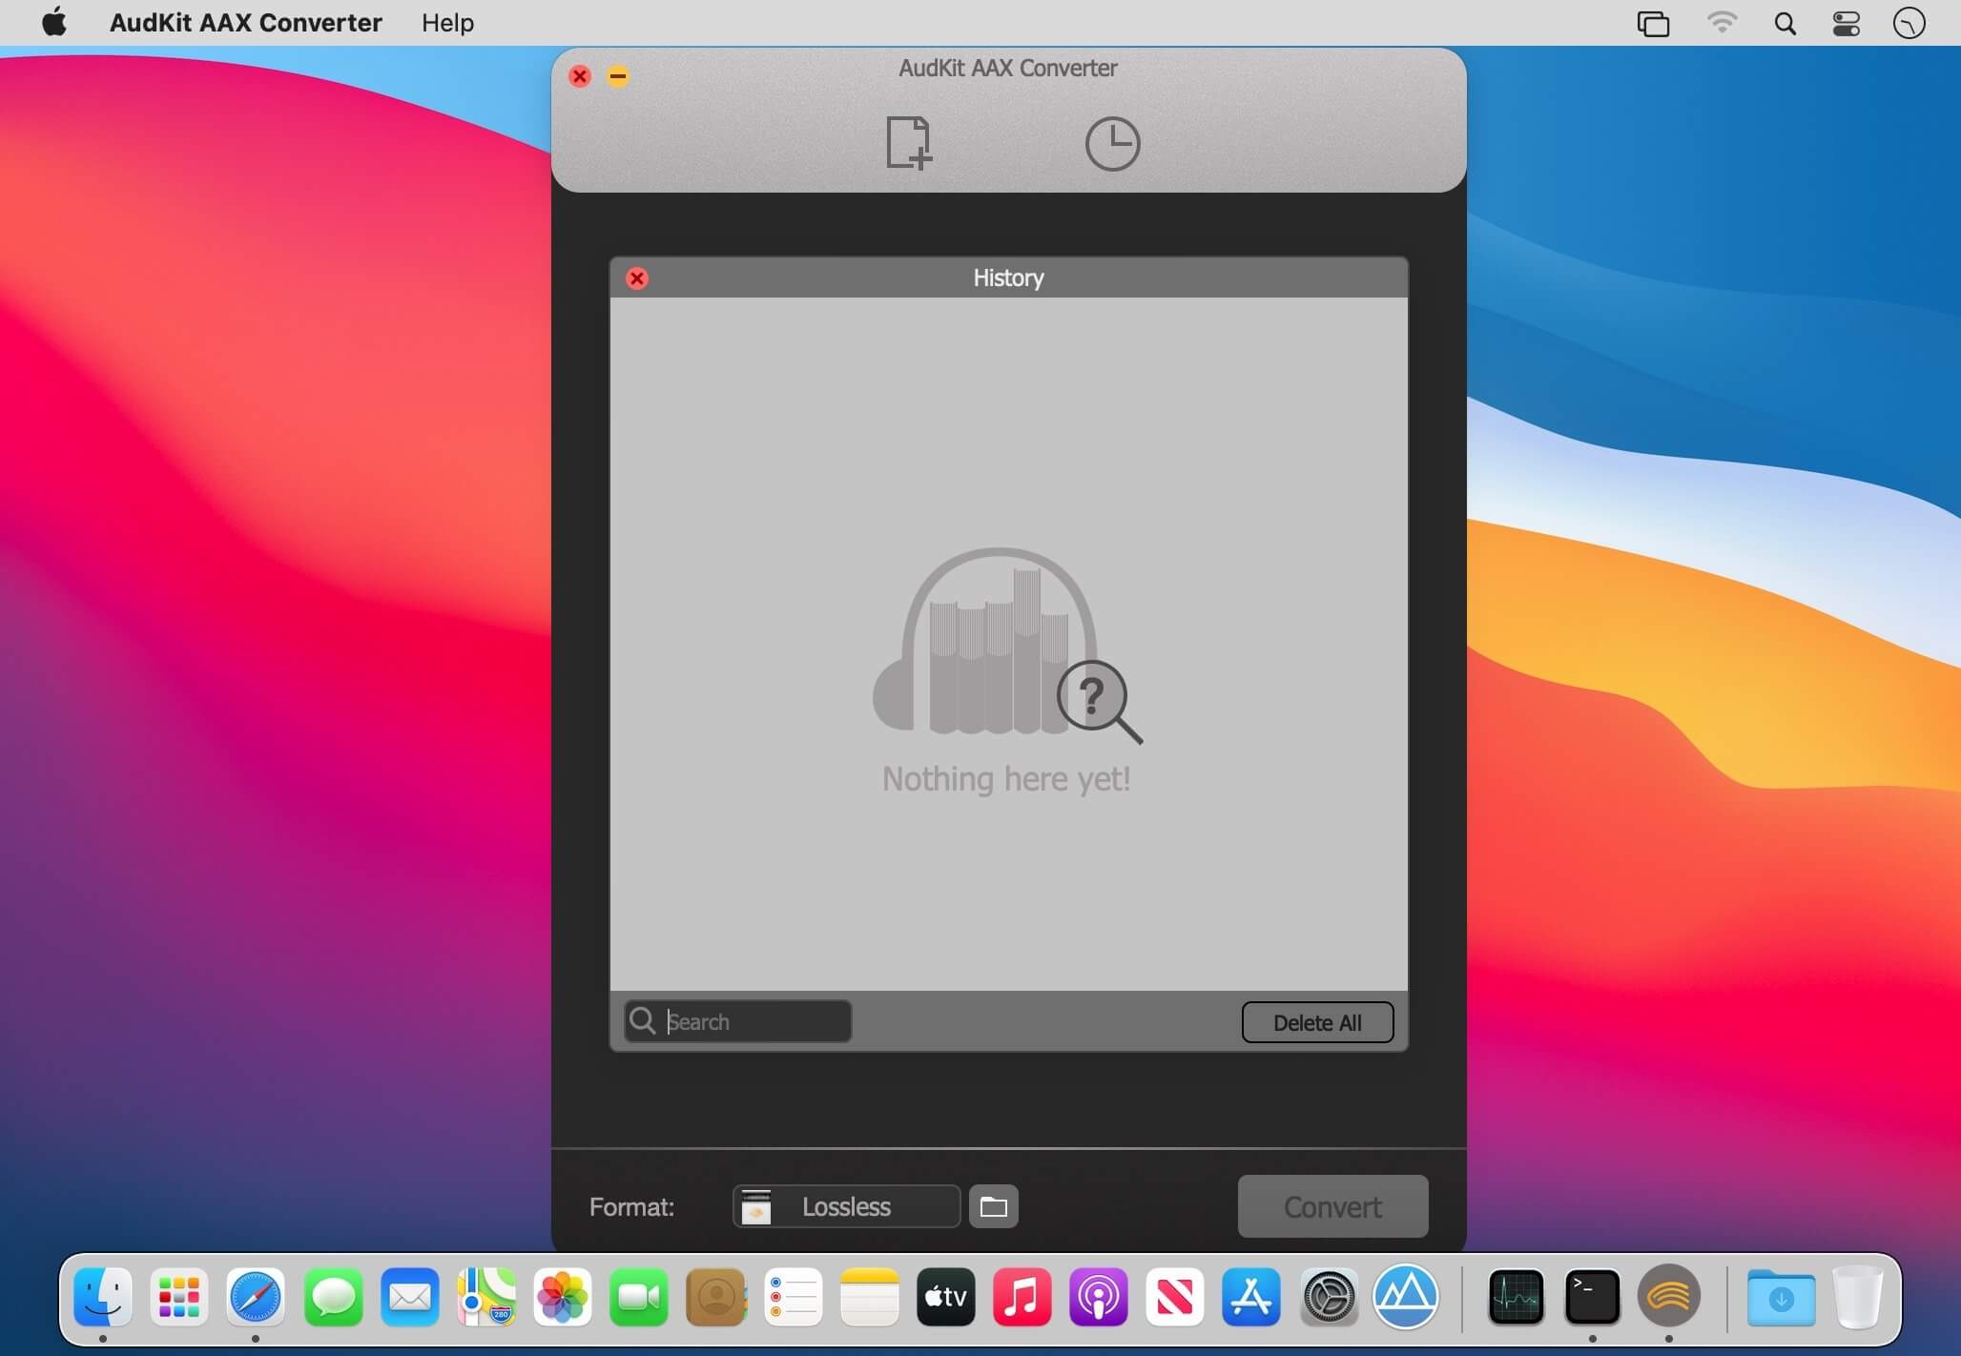Open the AudKit AAX Converter app menu
The image size is (1961, 1356).
[246, 22]
